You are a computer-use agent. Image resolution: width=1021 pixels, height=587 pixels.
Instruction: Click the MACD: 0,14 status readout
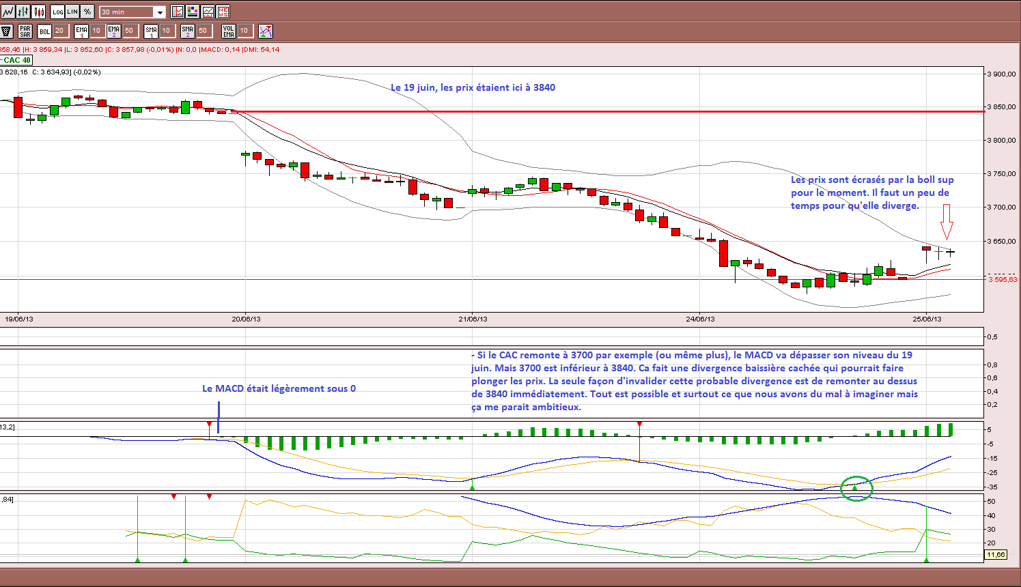(220, 49)
